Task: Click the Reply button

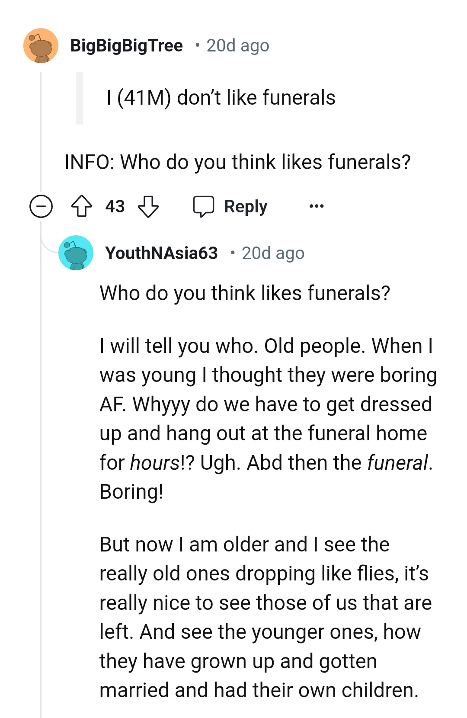Action: pos(245,206)
